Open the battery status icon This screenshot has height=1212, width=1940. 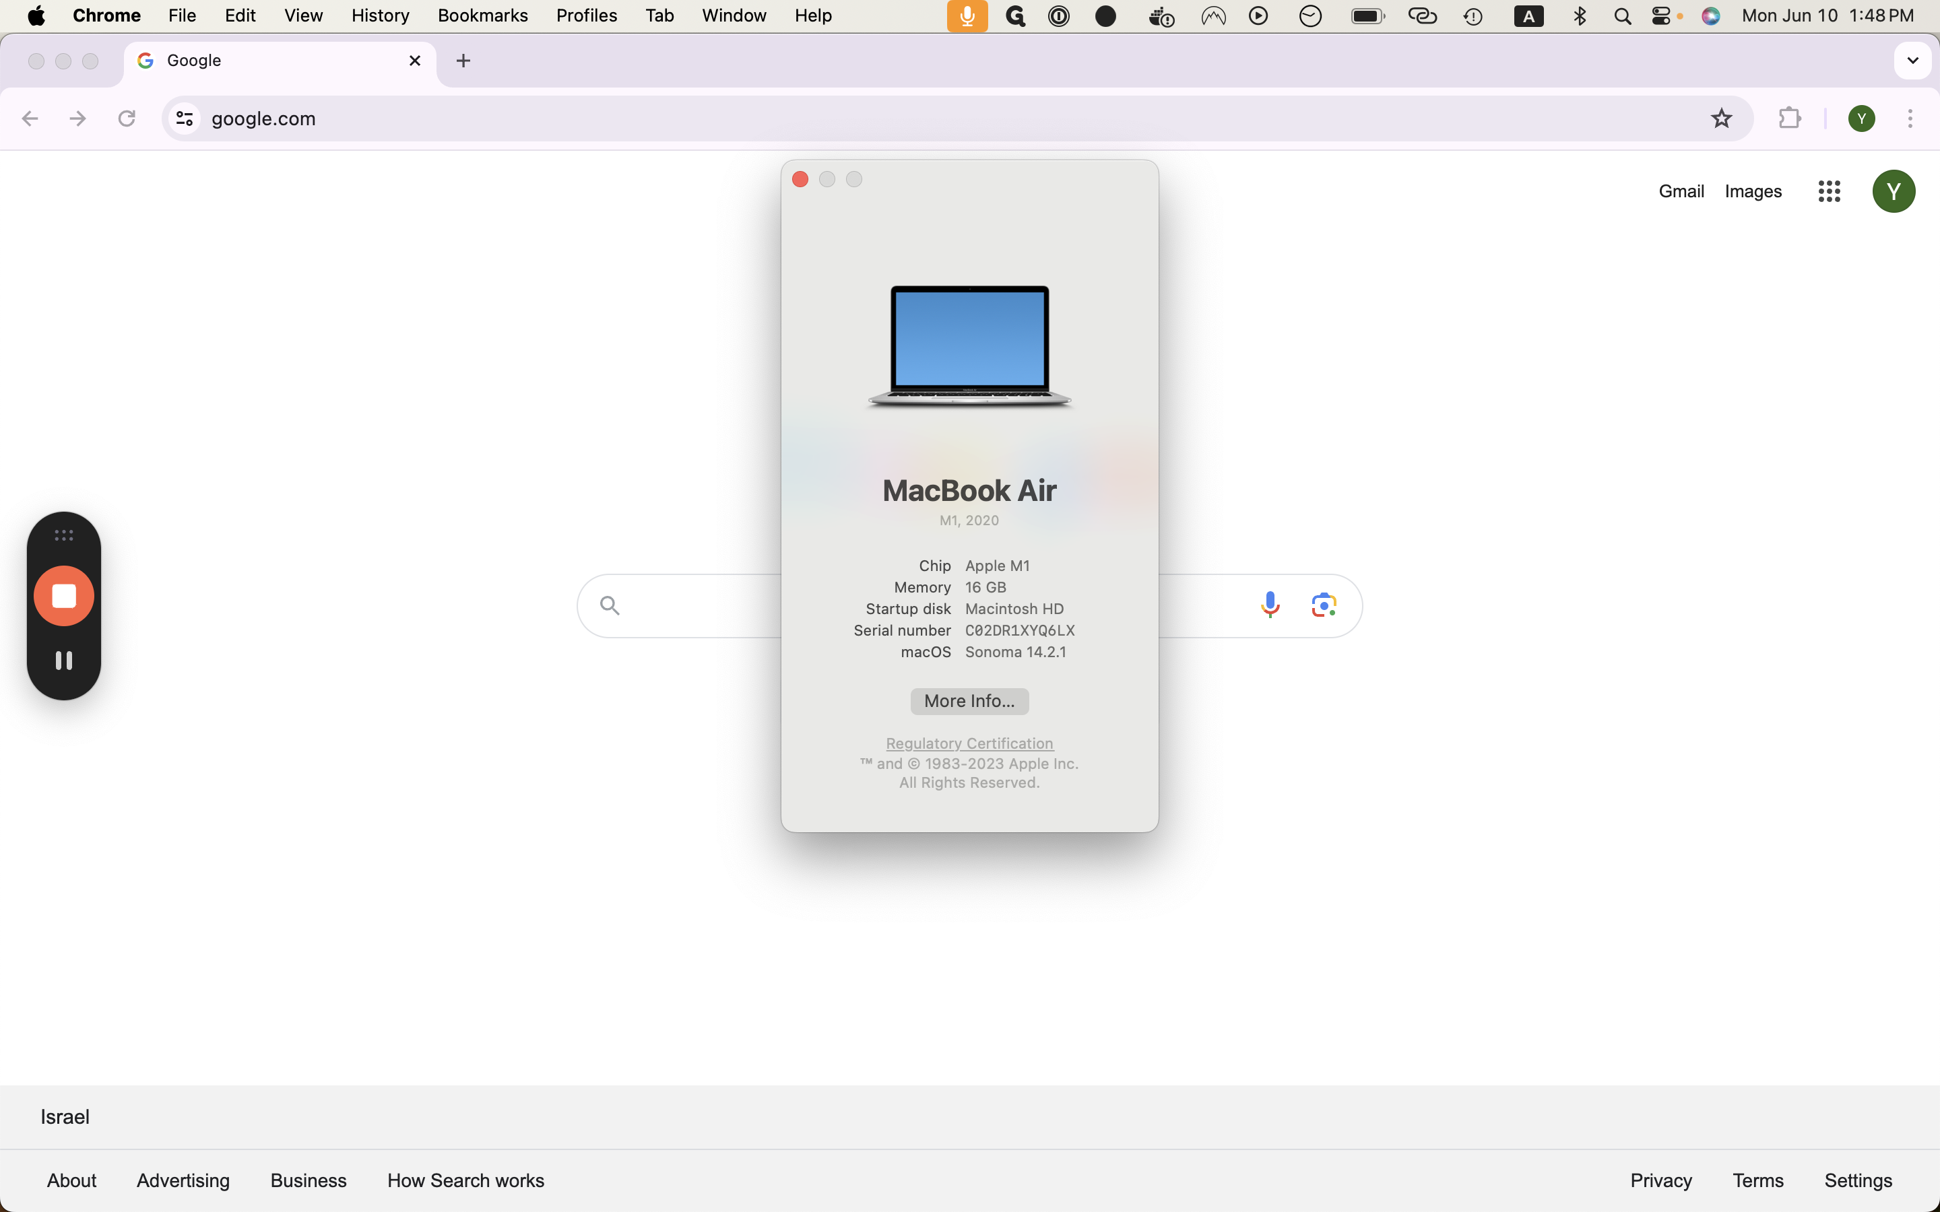click(x=1367, y=16)
